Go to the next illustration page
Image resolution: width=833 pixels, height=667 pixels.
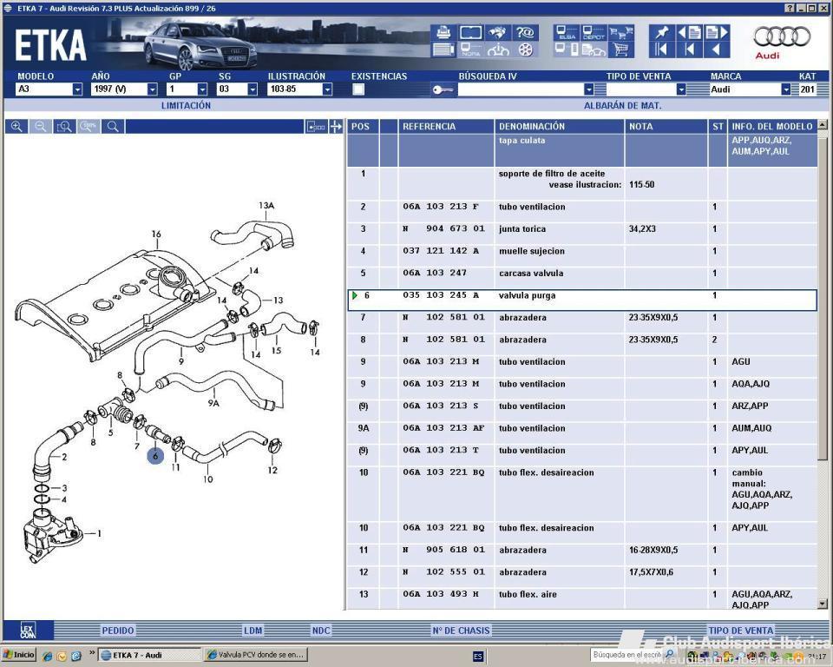click(716, 32)
